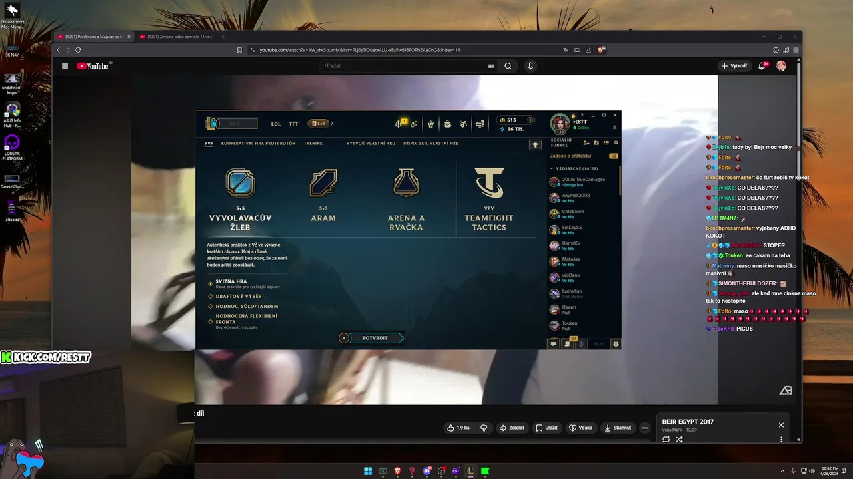Open the more actions ellipsis under video
853x479 pixels.
(645, 428)
